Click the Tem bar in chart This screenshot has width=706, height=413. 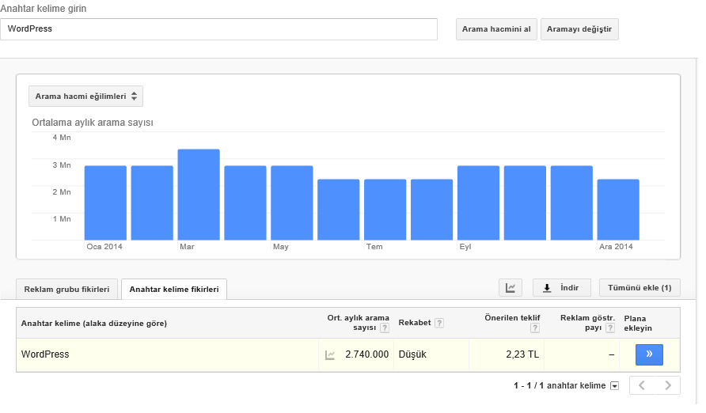tap(385, 210)
